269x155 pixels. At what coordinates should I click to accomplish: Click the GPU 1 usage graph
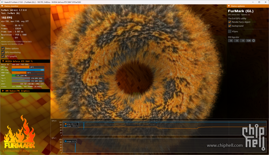[x=164, y=145]
